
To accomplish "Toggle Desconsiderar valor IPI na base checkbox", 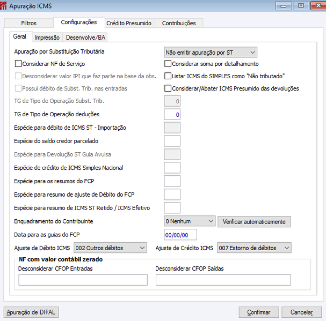I will (18, 76).
